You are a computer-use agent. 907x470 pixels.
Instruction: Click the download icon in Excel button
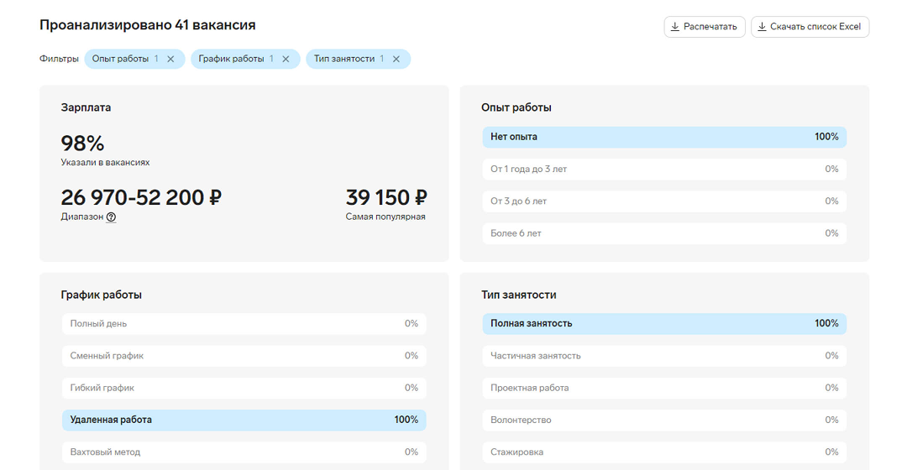pos(762,27)
